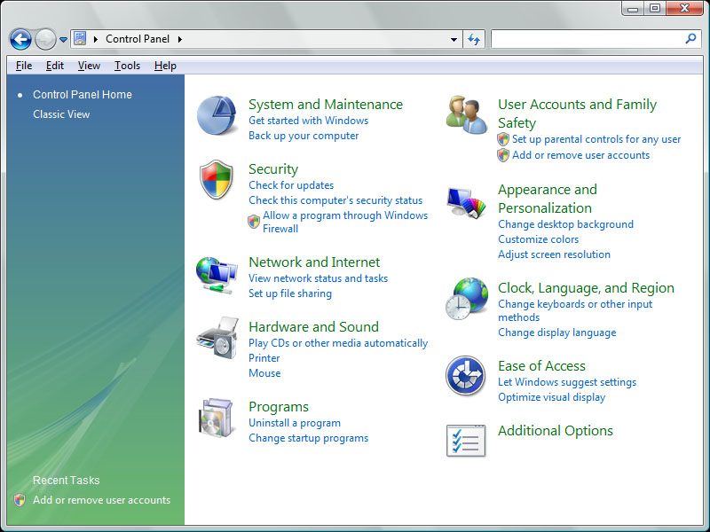
Task: Click Play CDs or other media automatically
Action: [x=338, y=343]
